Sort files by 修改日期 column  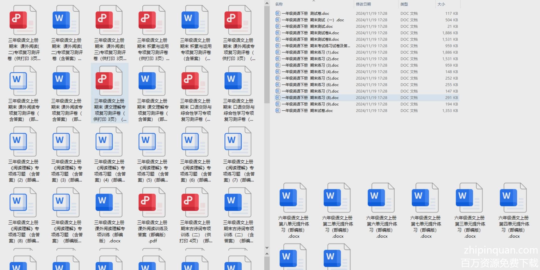coord(363,4)
